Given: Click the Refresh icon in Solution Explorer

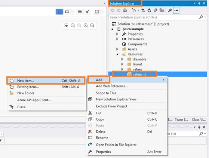Looking at the screenshot, I should [149, 10].
